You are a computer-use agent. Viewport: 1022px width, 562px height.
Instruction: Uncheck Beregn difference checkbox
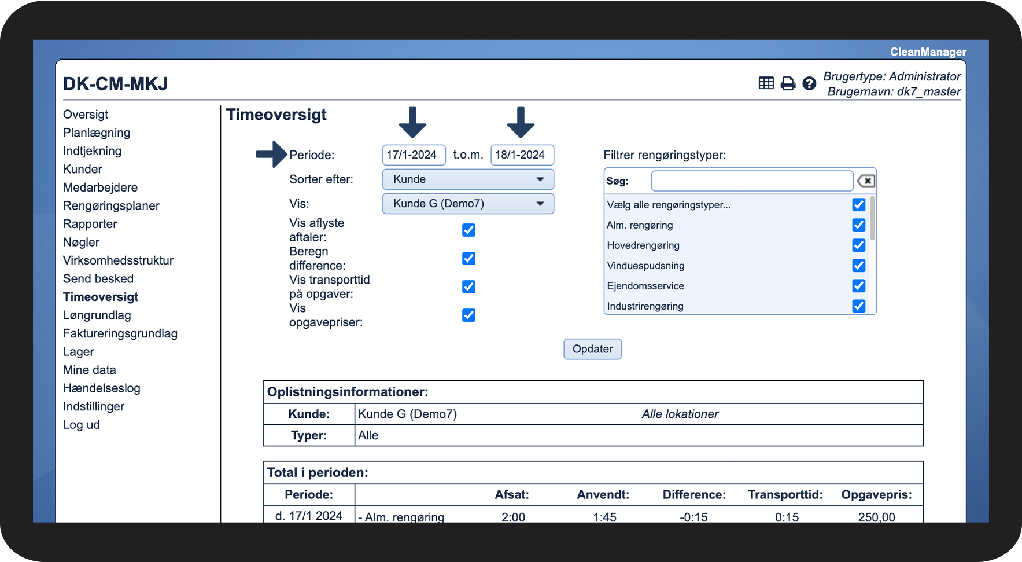(x=468, y=258)
